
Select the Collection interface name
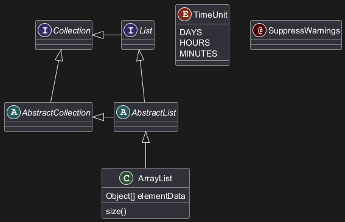(72, 30)
